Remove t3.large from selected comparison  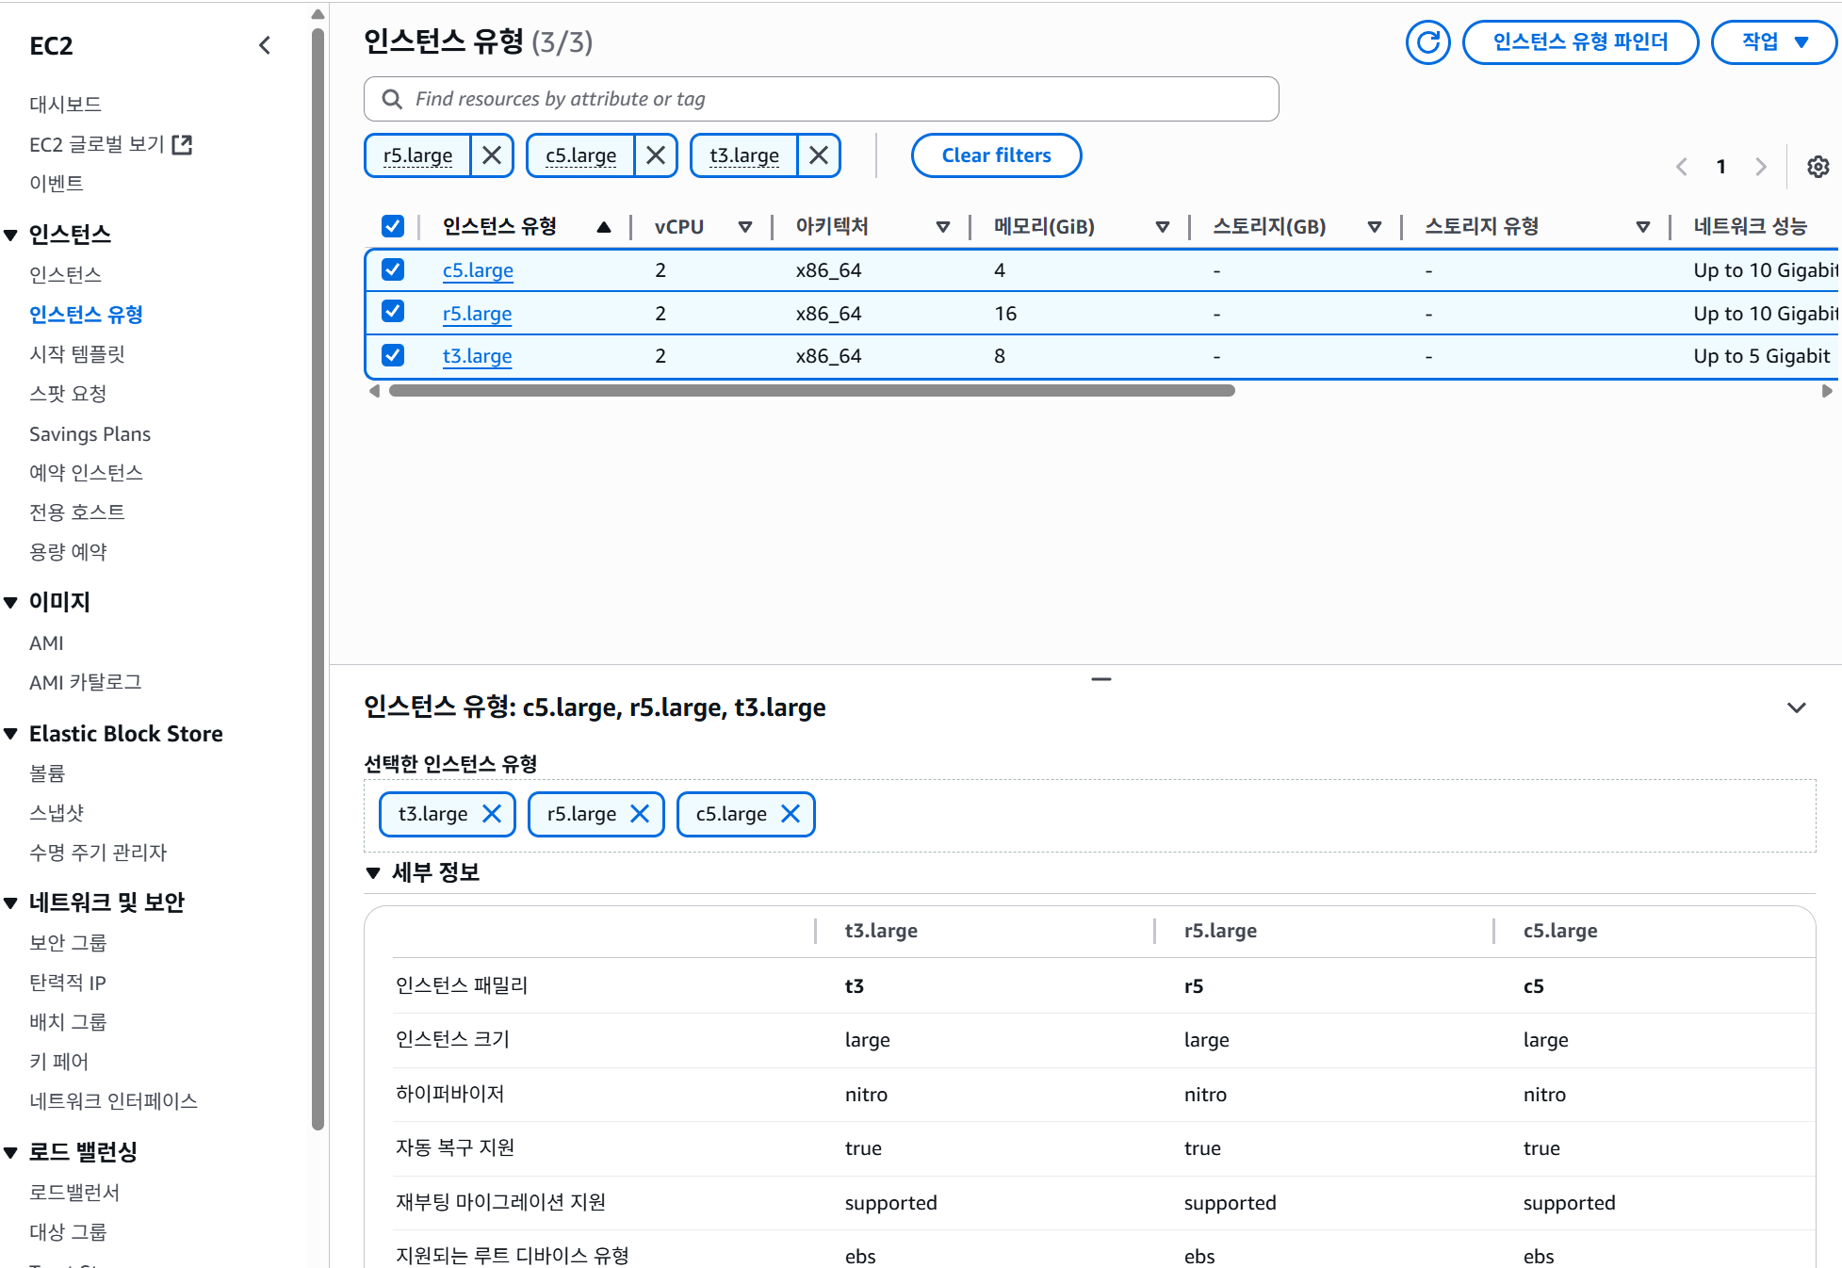point(492,814)
